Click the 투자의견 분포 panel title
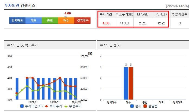This screenshot has width=190, height=112. click(x=110, y=45)
